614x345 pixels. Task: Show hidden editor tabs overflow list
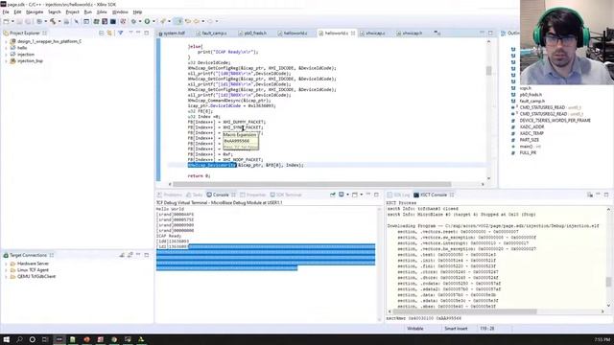point(437,34)
